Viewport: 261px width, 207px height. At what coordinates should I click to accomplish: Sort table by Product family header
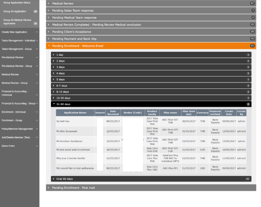[152, 113]
